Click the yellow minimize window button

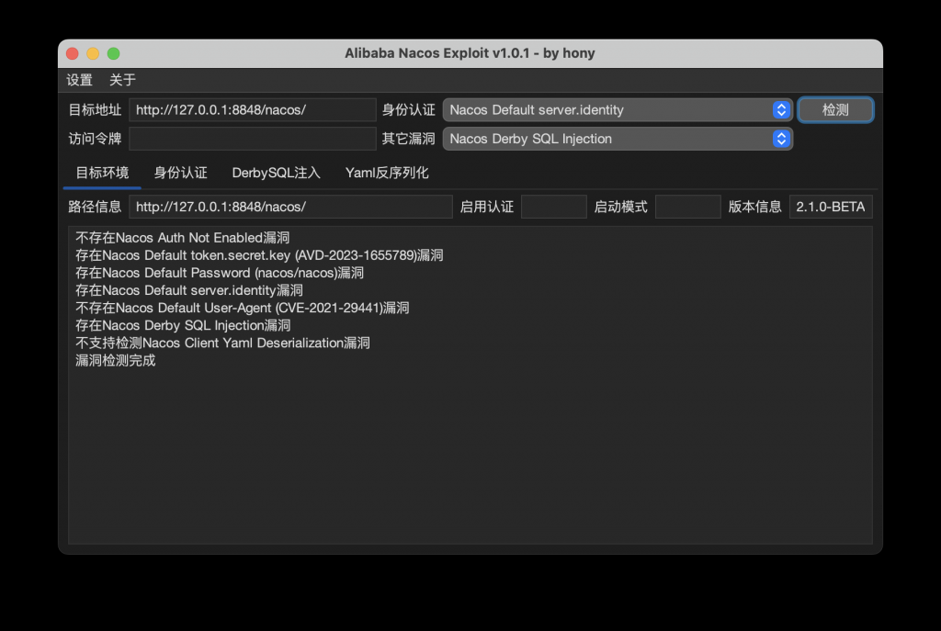[93, 53]
